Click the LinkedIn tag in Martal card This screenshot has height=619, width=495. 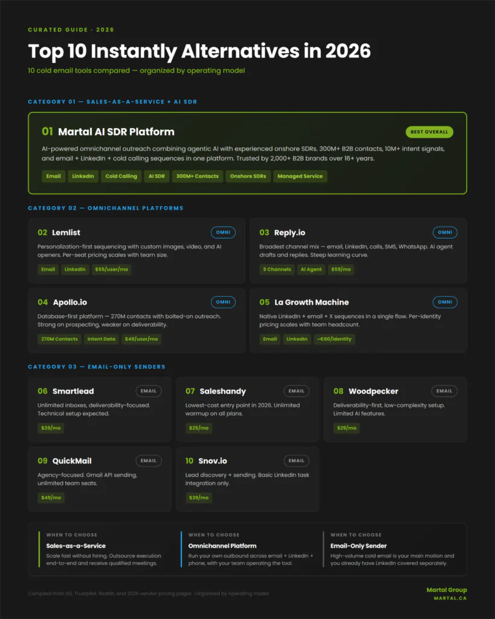tap(83, 176)
